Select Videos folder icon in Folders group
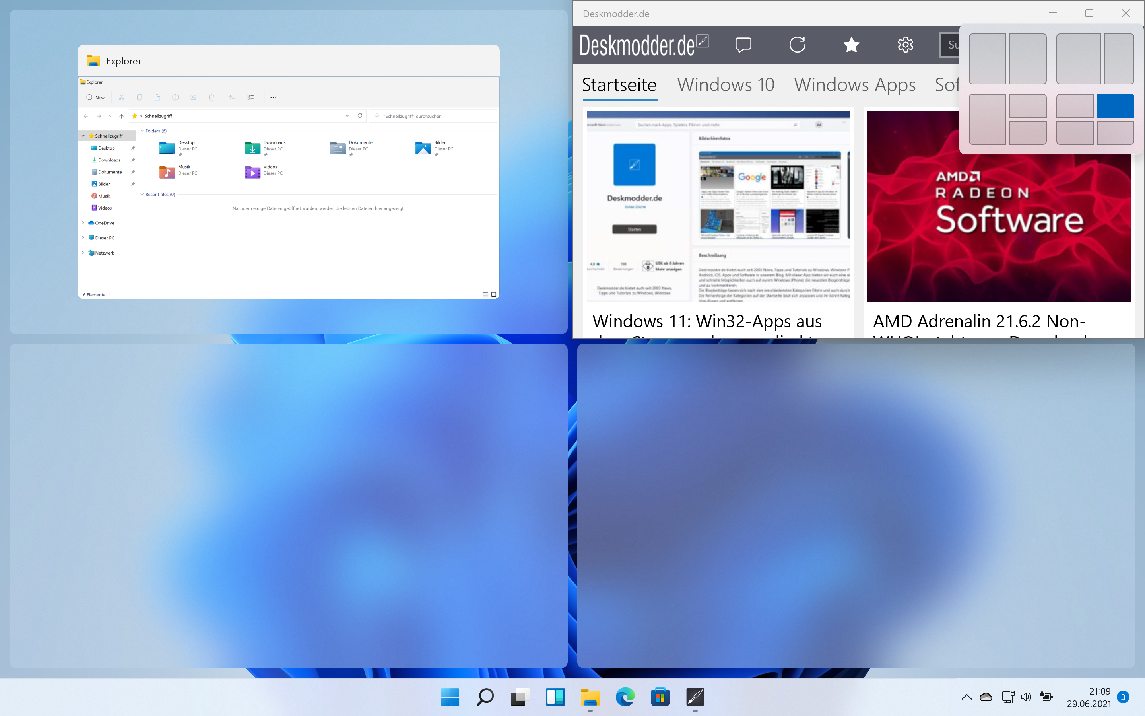Screen dimensions: 1145x716 (253, 172)
